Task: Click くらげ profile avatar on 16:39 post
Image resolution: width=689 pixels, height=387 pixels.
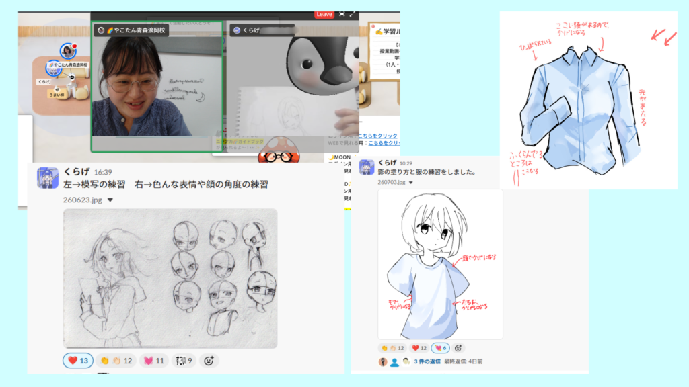Action: pyautogui.click(x=48, y=177)
